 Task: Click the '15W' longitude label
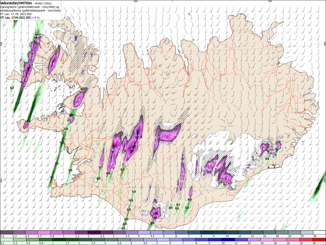(270, 1)
